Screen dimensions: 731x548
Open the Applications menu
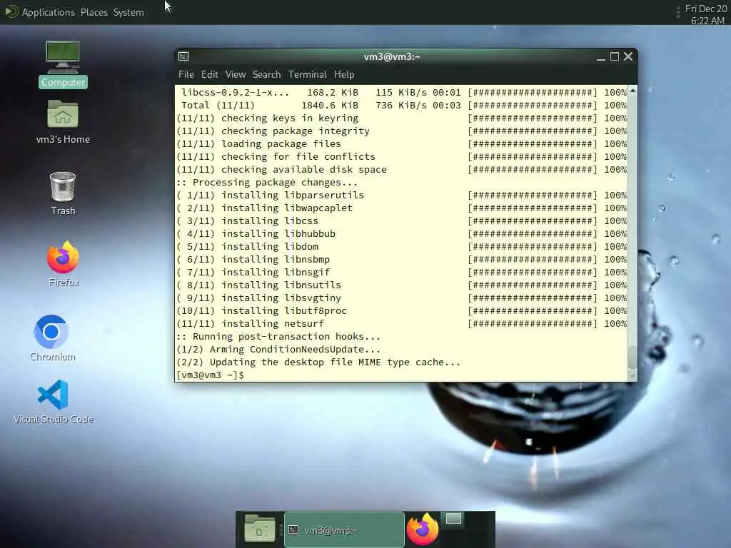(48, 12)
